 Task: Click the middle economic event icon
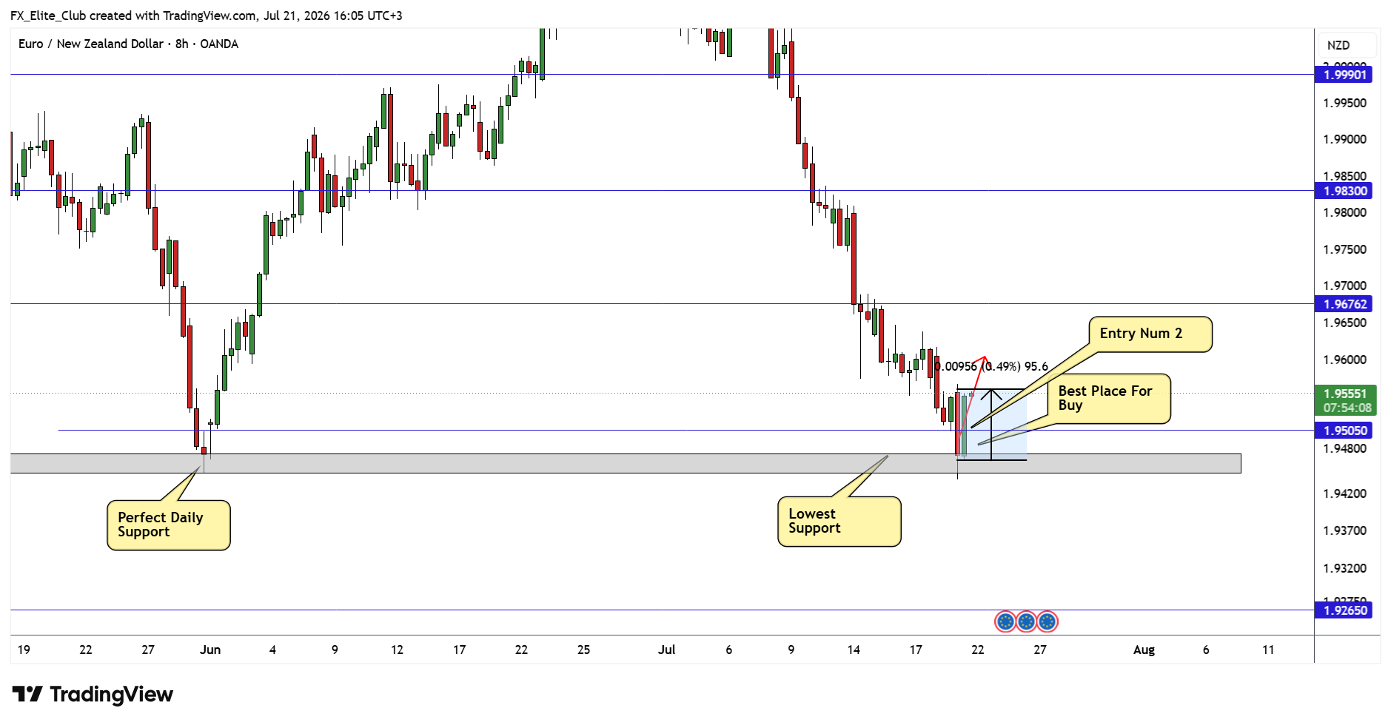click(x=1026, y=622)
